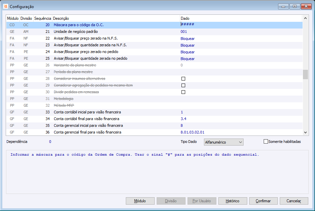This screenshot has height=211, width=315.
Task: Click the Módulo column header
Action: coord(13,18)
